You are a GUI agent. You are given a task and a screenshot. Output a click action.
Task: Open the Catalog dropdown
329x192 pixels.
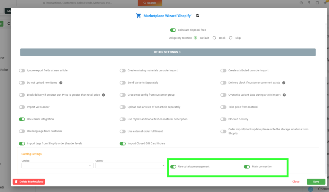point(57,165)
